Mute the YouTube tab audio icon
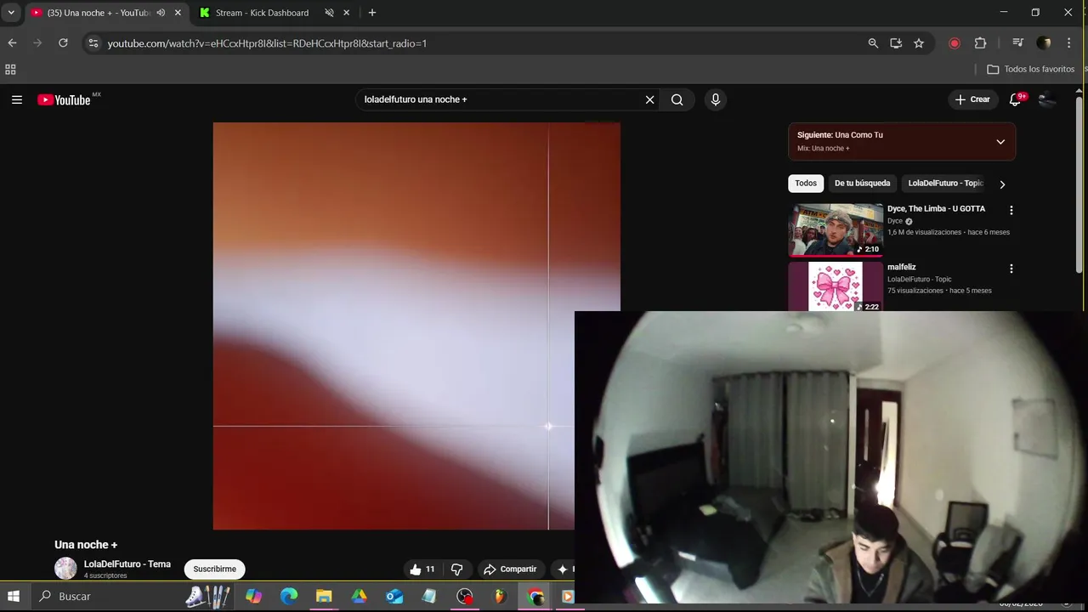Image resolution: width=1088 pixels, height=612 pixels. pyautogui.click(x=161, y=13)
